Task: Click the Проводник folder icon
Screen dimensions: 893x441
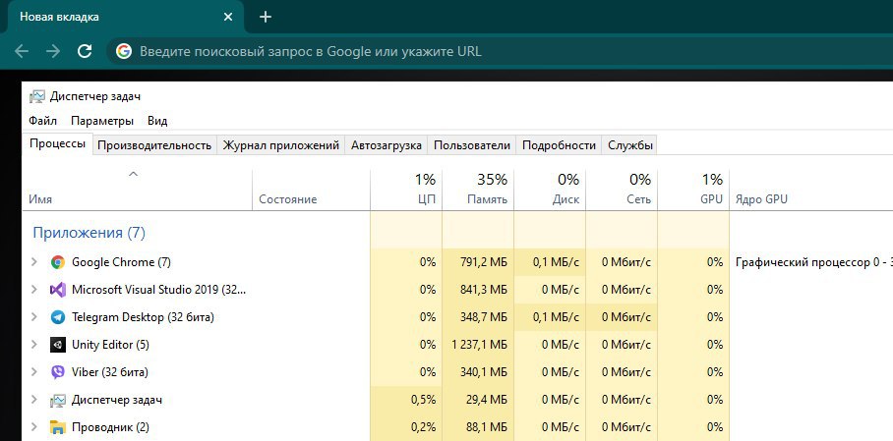Action: [x=57, y=427]
